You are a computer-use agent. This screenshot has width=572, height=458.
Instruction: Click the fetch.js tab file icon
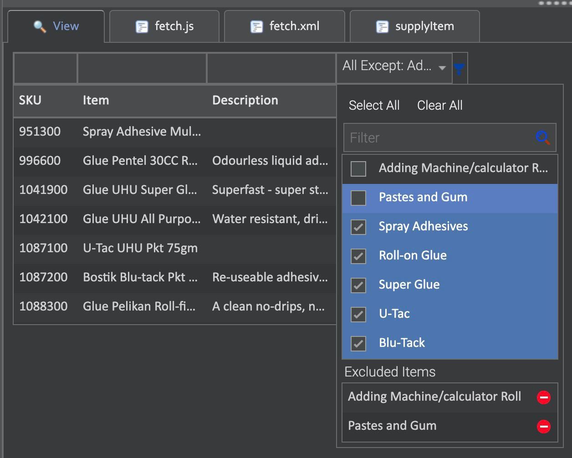pos(142,27)
